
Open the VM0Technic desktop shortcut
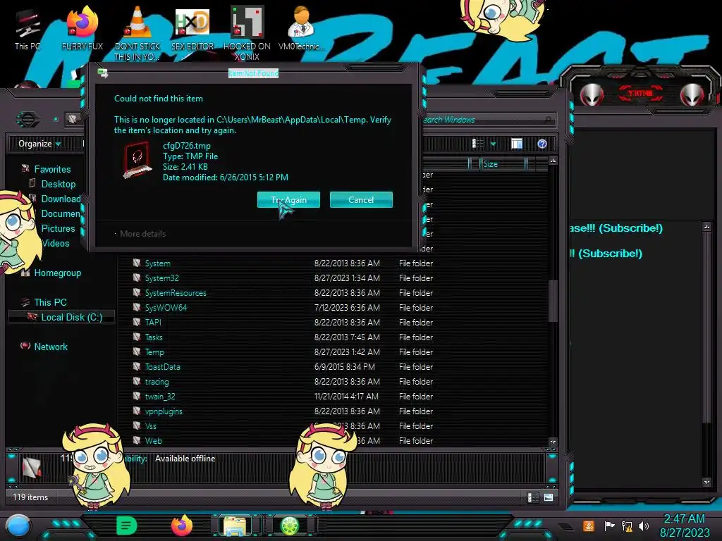pyautogui.click(x=302, y=30)
